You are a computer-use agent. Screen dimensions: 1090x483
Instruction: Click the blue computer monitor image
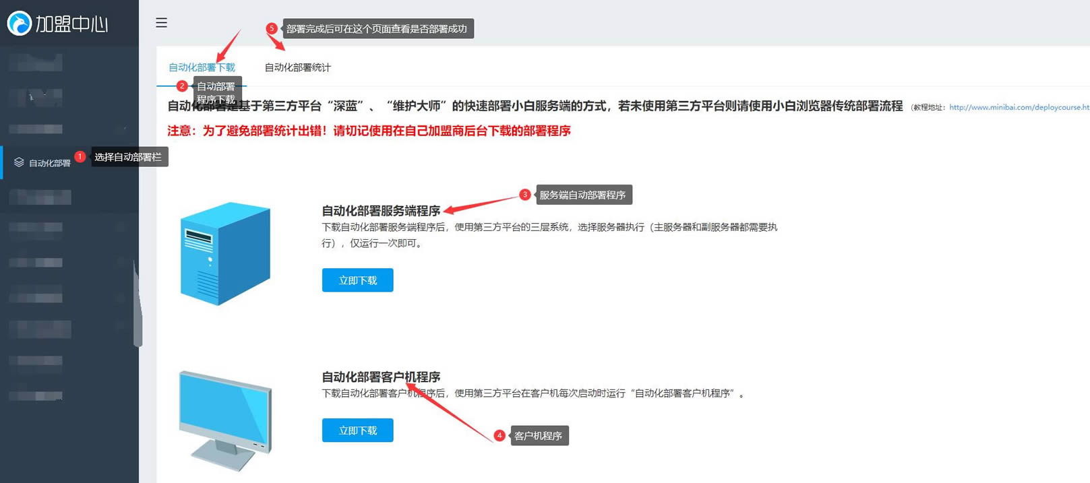pyautogui.click(x=225, y=420)
